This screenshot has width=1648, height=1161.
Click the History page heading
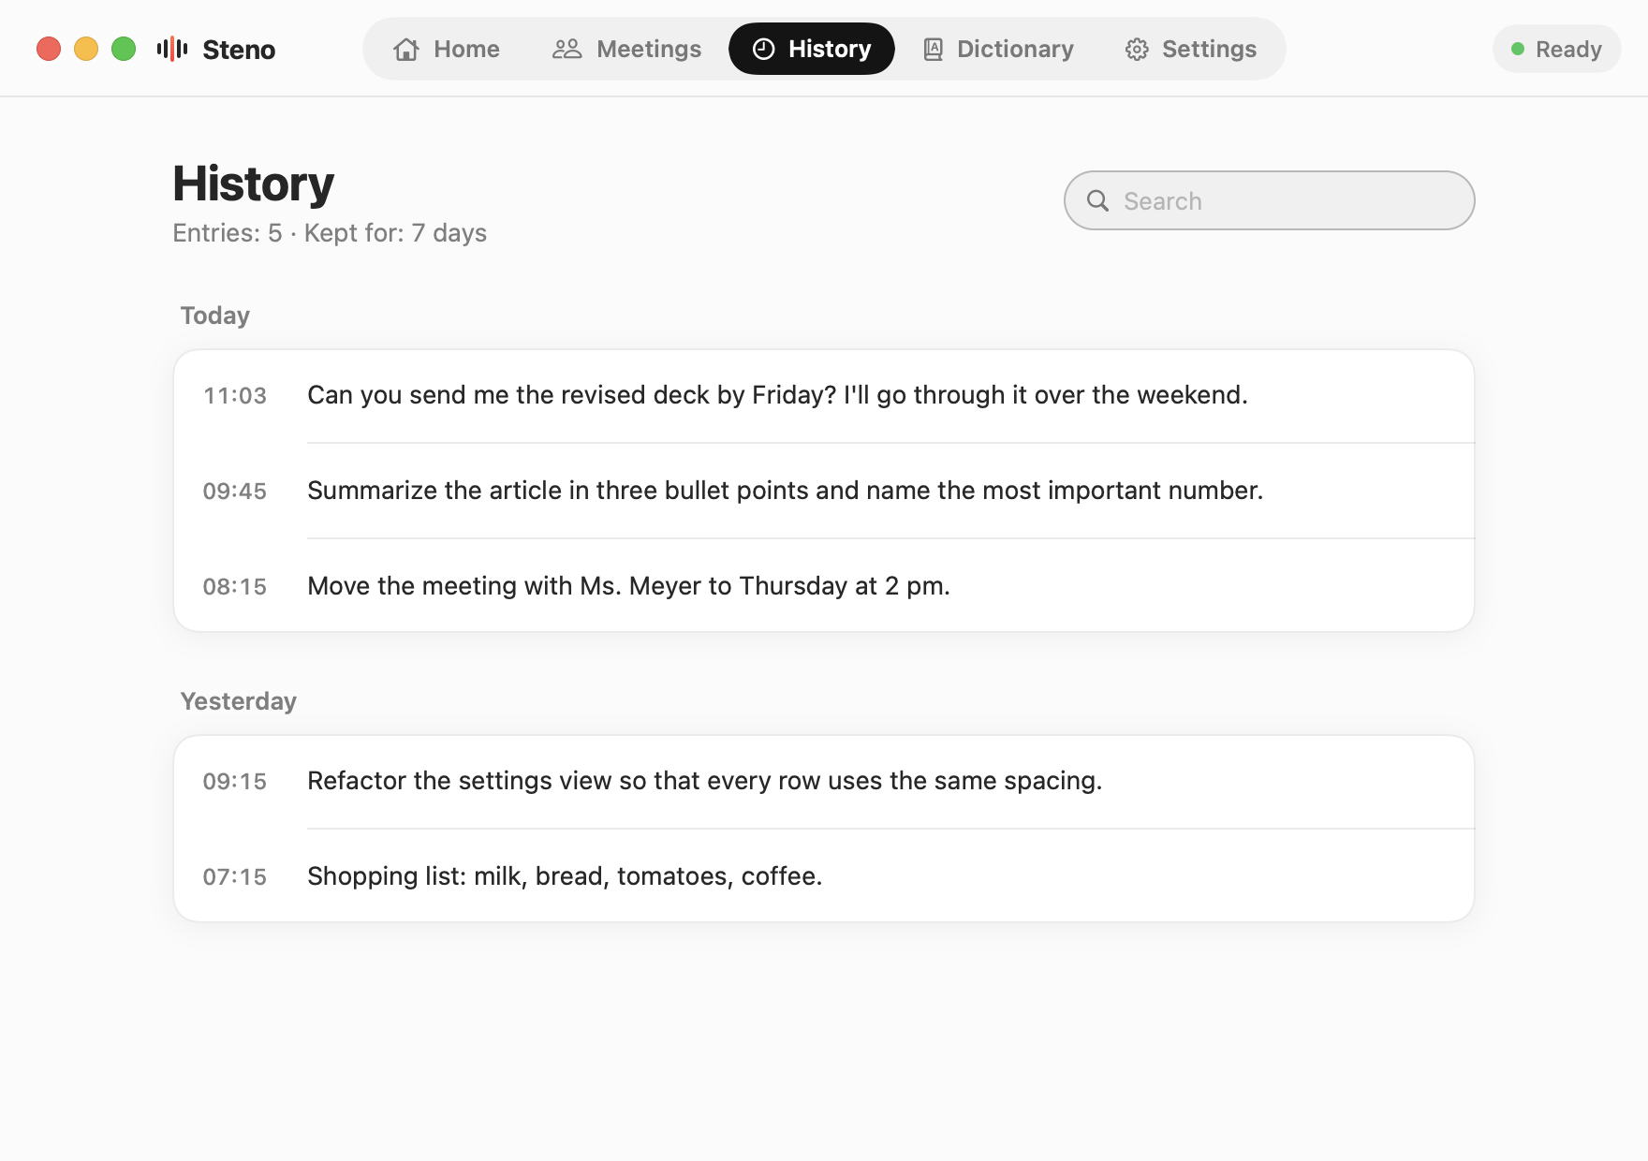[x=254, y=184]
